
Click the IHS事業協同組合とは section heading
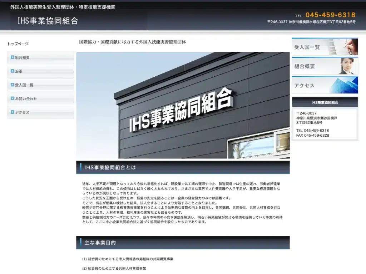[x=183, y=168]
